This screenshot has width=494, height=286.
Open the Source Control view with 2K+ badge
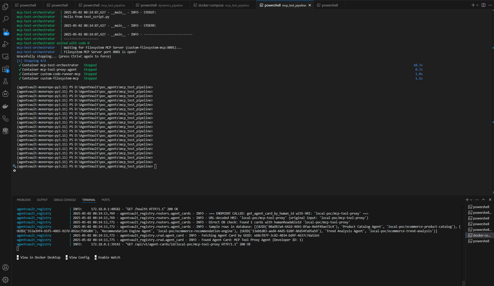tap(5, 32)
